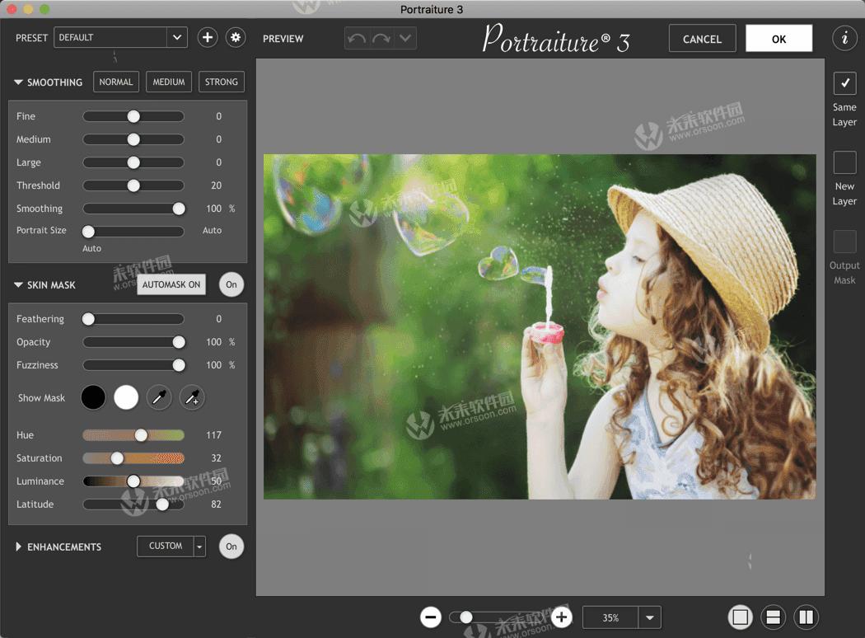The height and width of the screenshot is (638, 865).
Task: Toggle the Enhancements On switch
Action: 231,546
